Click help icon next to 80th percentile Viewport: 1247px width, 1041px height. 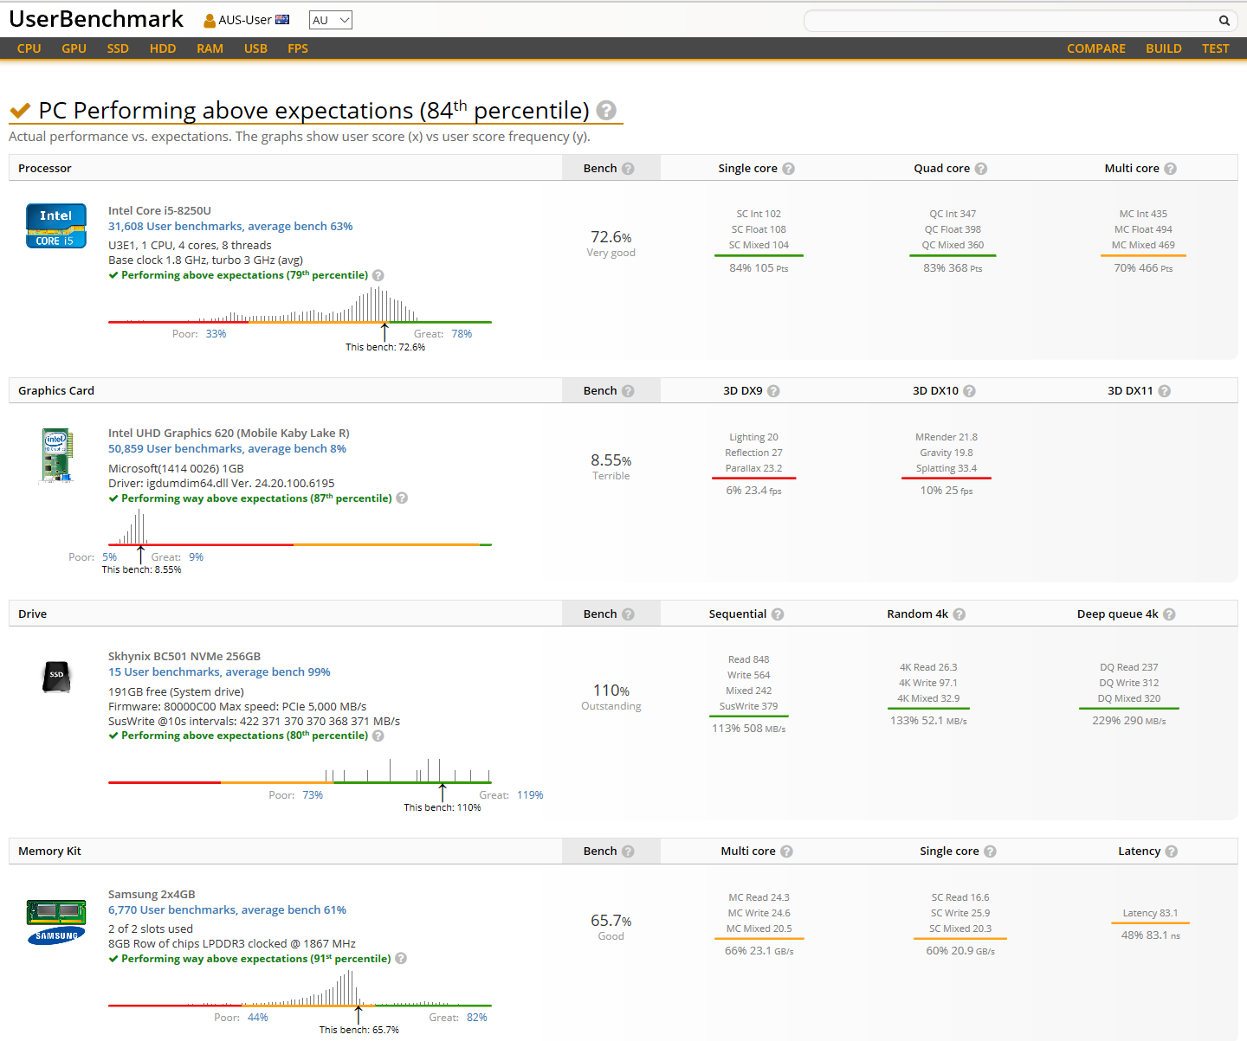point(378,736)
